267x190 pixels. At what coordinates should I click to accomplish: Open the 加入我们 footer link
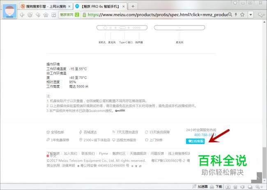71,153
